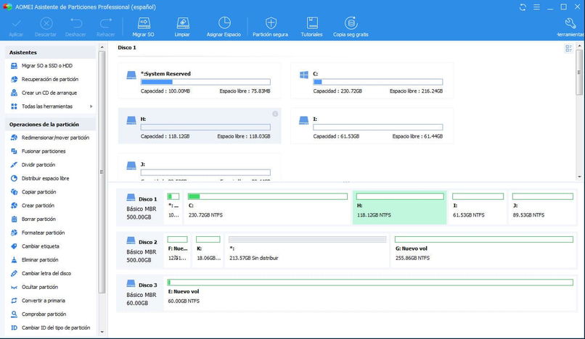Open the Limpiar disk wipe tool

pyautogui.click(x=182, y=28)
